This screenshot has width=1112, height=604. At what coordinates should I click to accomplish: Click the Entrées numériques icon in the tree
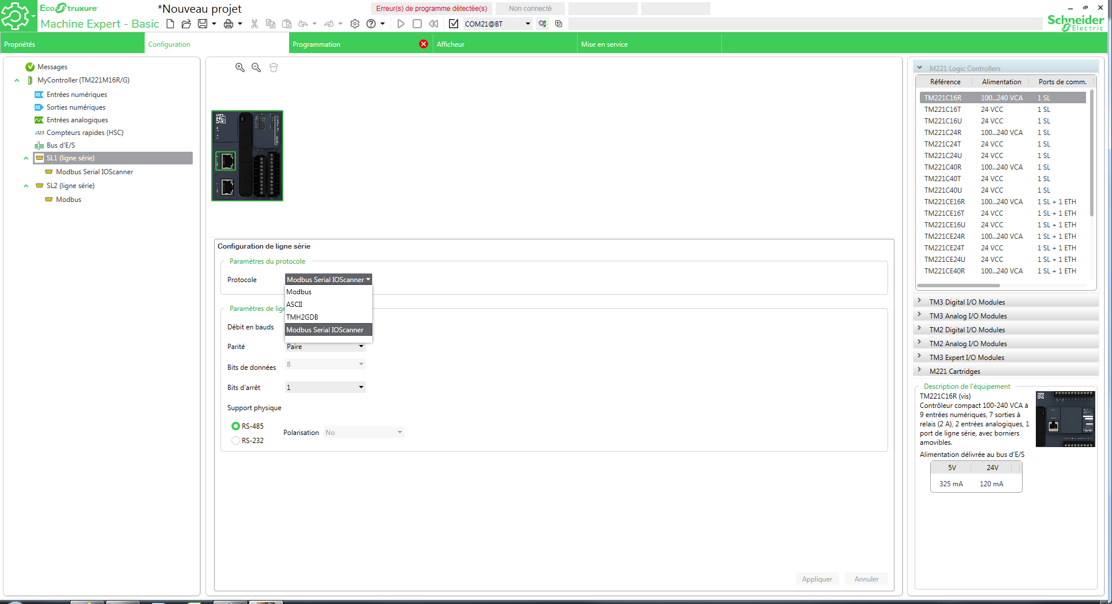(39, 95)
